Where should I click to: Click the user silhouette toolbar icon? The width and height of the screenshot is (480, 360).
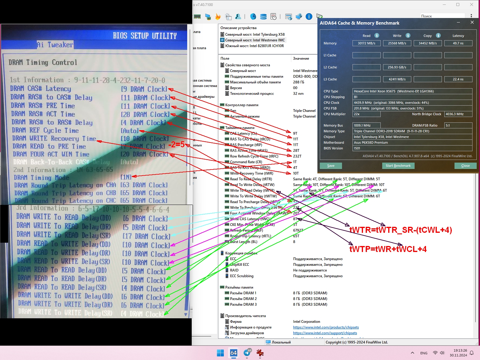click(x=238, y=16)
